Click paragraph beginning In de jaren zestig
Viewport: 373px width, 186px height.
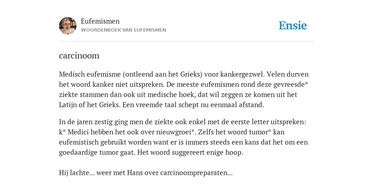coord(184,137)
